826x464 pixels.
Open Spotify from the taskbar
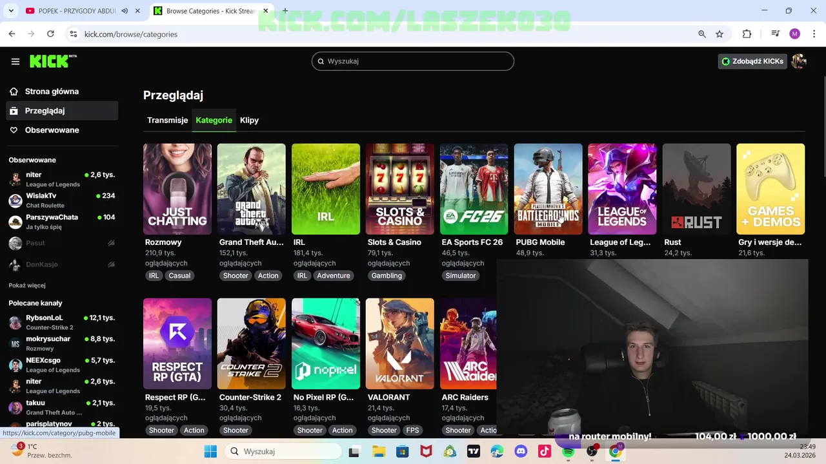click(x=568, y=452)
